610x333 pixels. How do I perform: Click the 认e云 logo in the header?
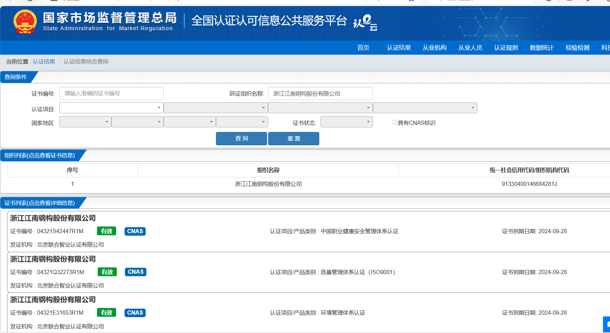pyautogui.click(x=365, y=23)
